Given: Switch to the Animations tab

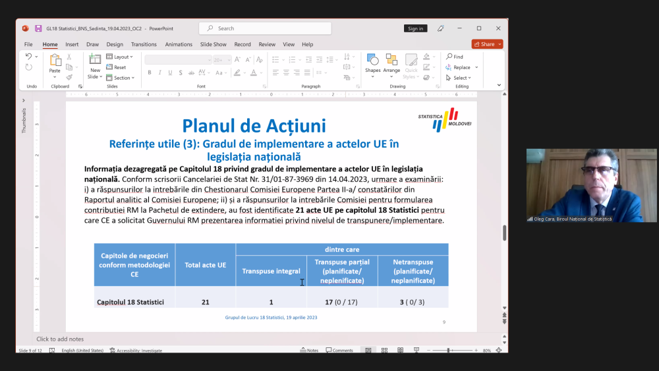Looking at the screenshot, I should pos(179,44).
